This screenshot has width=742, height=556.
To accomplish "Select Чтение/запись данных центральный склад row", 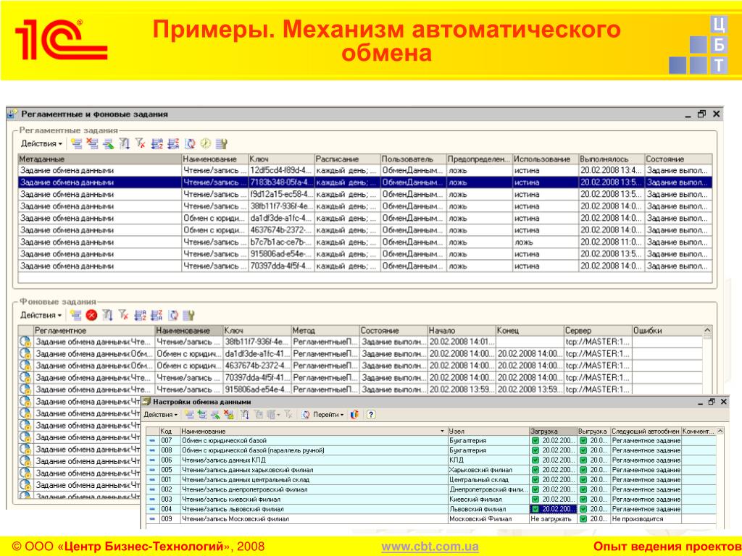I will click(x=431, y=480).
